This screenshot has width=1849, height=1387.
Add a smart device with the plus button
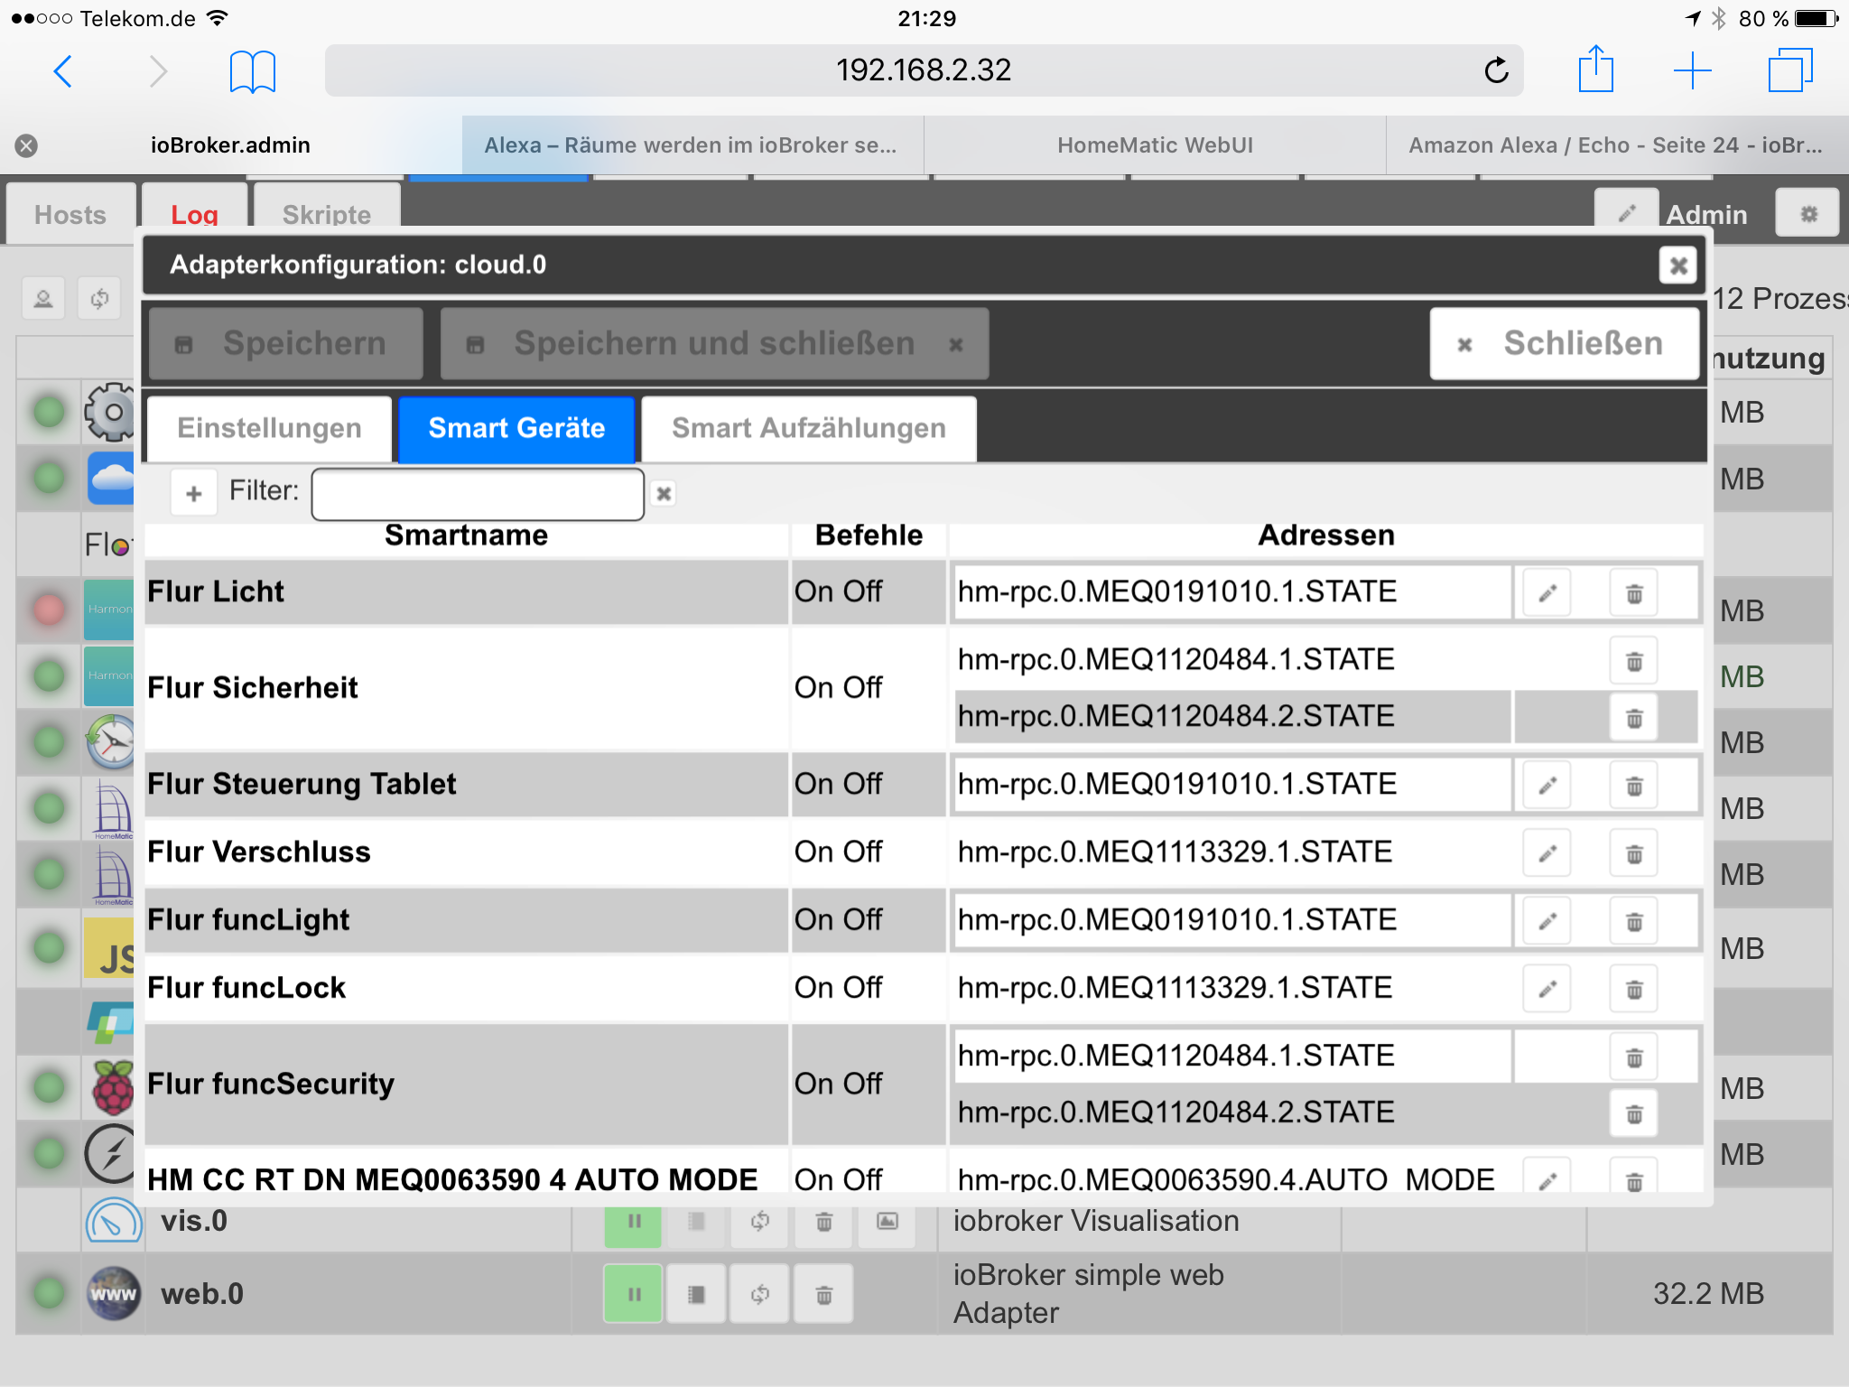coord(194,493)
